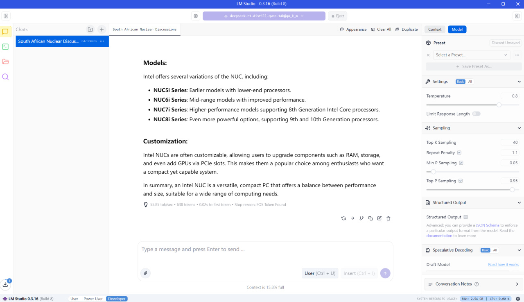Regenerate the assistant response

(343, 218)
